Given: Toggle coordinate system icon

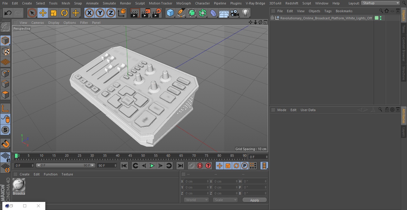Looking at the screenshot, I should 122,13.
